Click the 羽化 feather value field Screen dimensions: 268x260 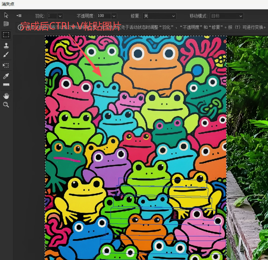[x=52, y=16]
